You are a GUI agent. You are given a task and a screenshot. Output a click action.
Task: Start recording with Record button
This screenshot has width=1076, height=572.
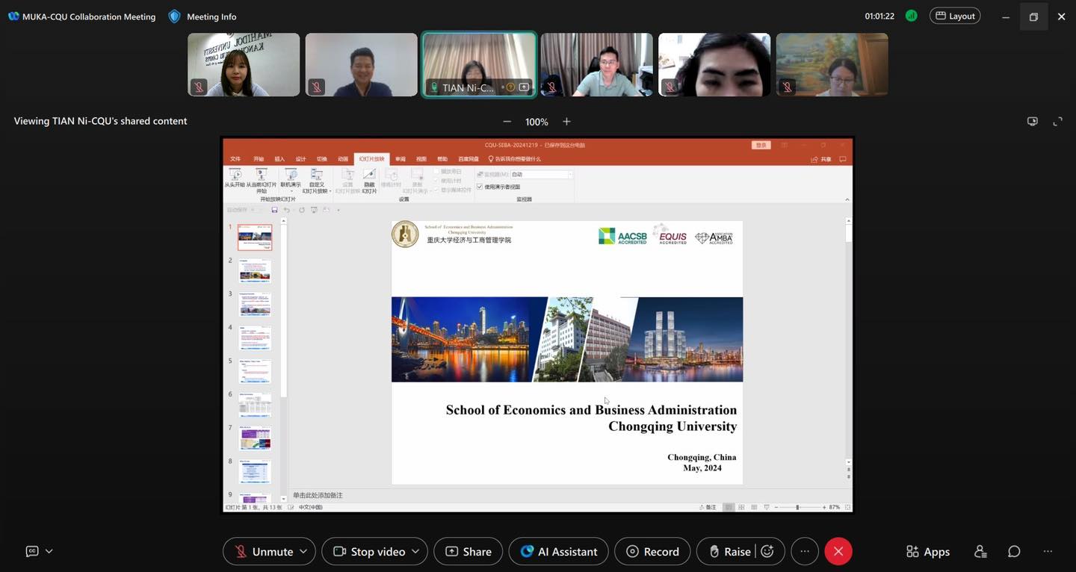[652, 552]
